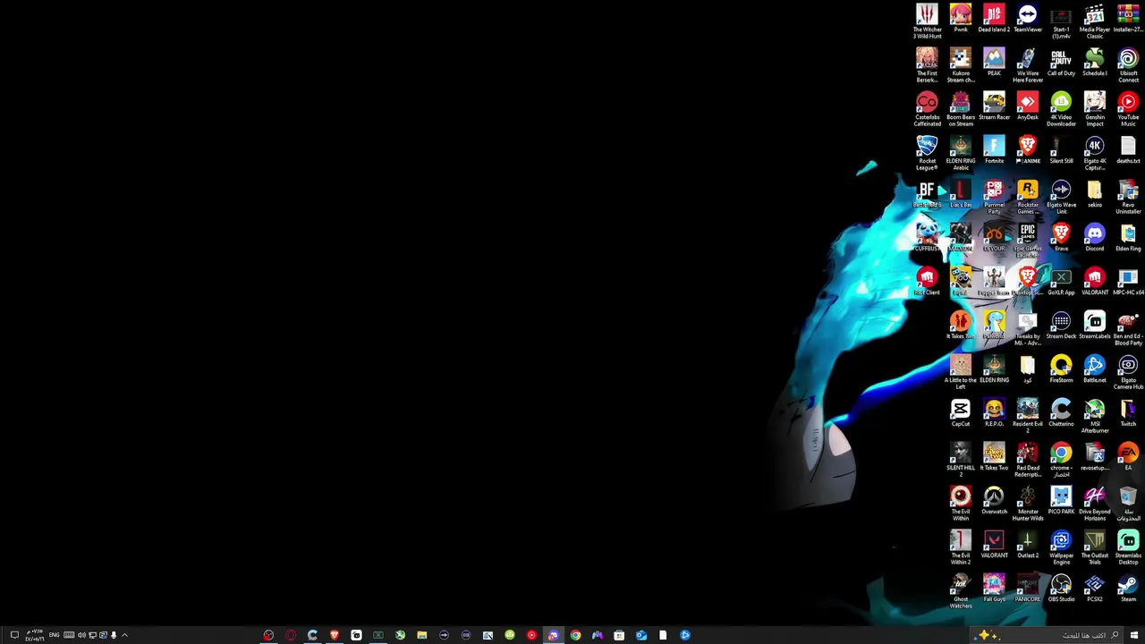This screenshot has height=644, width=1145.
Task: Launch the OBS Studio icon
Action: 1061,589
